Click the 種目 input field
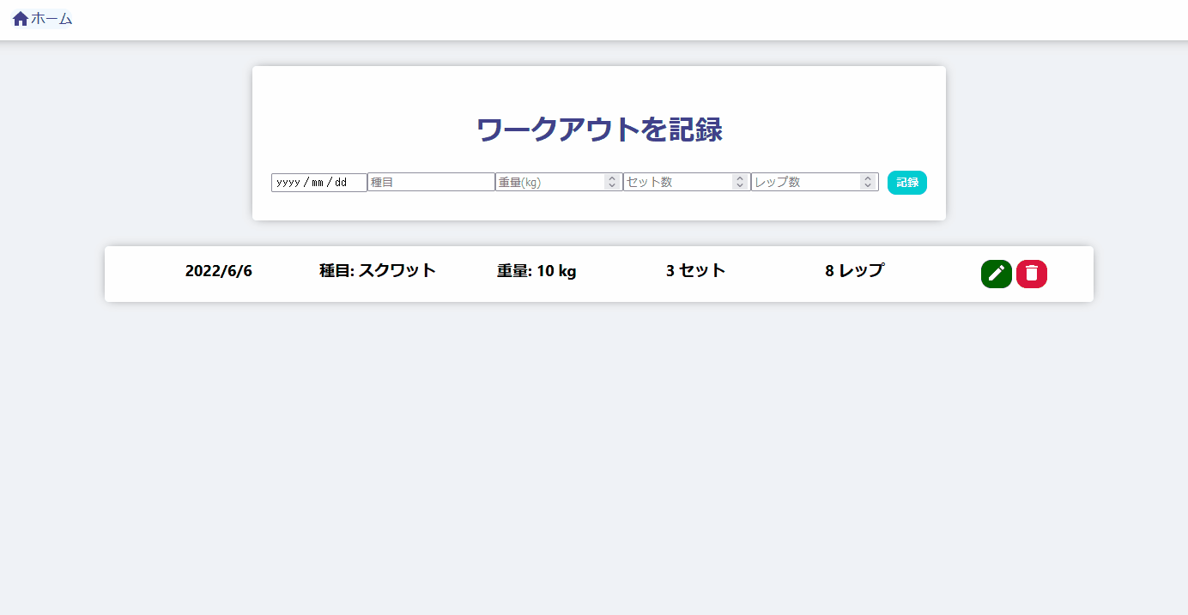This screenshot has height=615, width=1188. tap(431, 183)
